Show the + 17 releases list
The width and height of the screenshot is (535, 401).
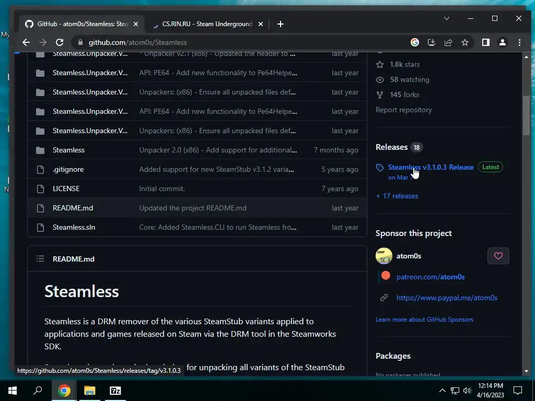[x=397, y=196]
